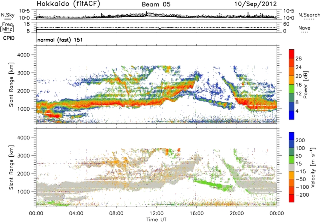Click the blue bottom segment of the Power colorbar

(x=292, y=115)
